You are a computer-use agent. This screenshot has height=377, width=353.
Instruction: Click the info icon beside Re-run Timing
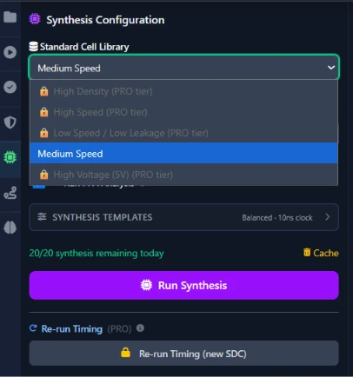140,328
